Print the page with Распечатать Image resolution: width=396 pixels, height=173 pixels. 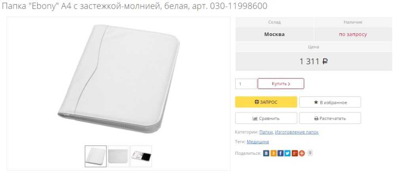pos(330,118)
